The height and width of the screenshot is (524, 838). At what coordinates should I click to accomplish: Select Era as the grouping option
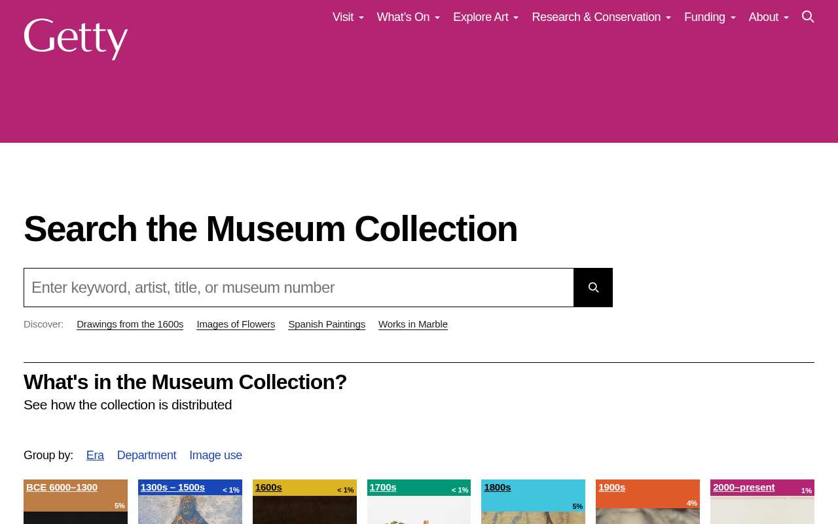coord(95,455)
